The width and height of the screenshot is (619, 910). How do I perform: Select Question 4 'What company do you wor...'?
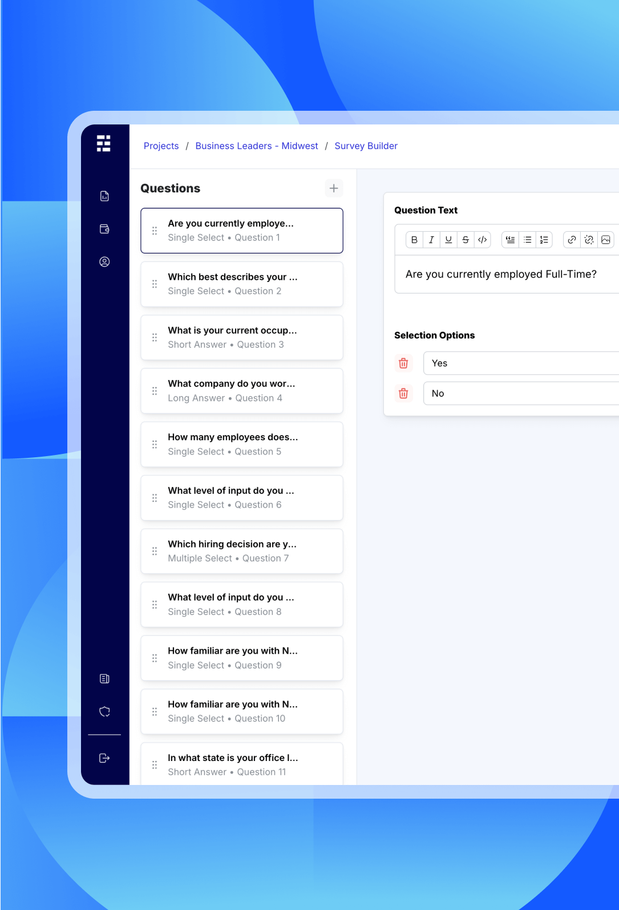(x=242, y=391)
